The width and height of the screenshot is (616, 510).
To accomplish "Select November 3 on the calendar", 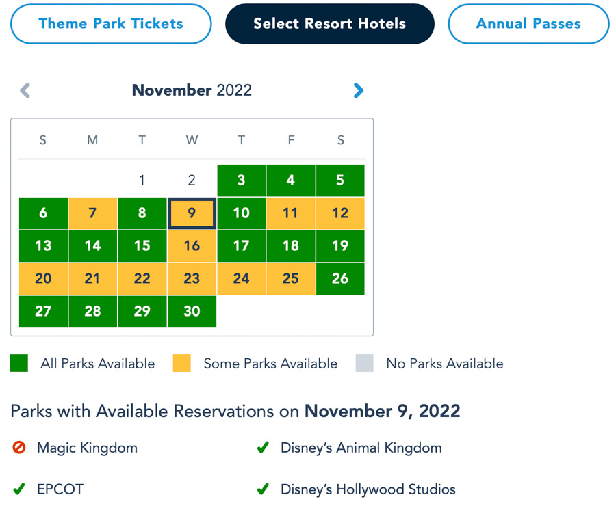I will 241,180.
